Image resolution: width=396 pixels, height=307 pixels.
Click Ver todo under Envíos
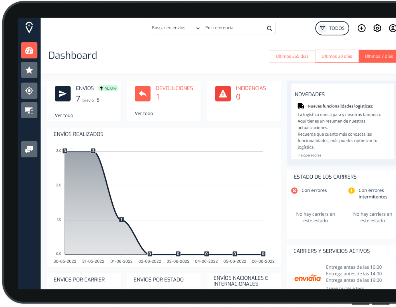click(x=64, y=116)
